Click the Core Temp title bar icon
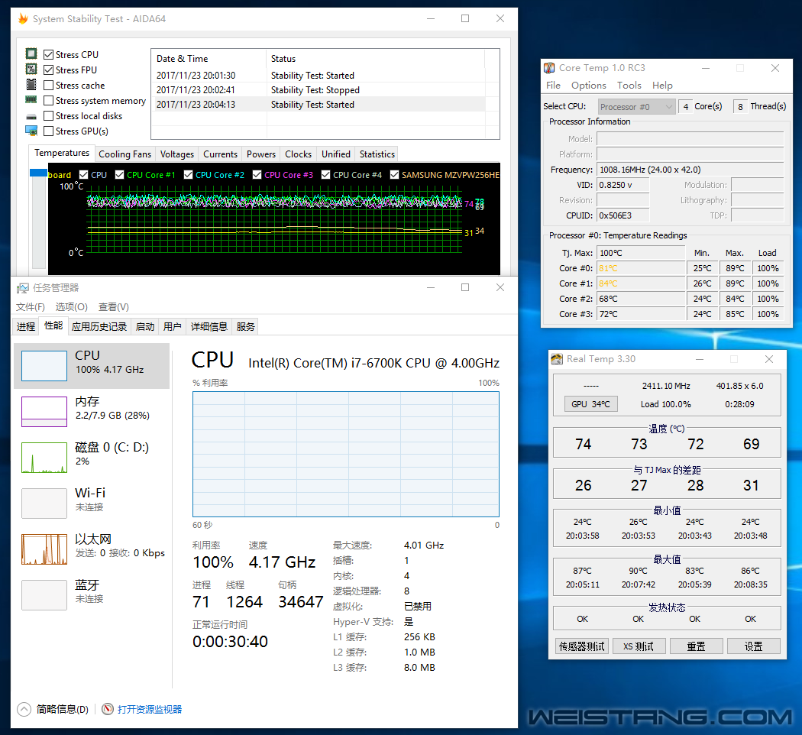The width and height of the screenshot is (802, 735). [x=549, y=67]
